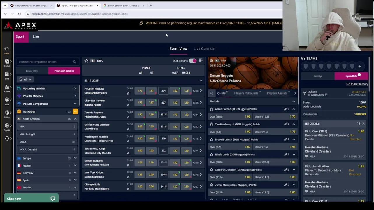The image size is (374, 210).
Task: Collapse BET DETAILS section
Action: [364, 124]
